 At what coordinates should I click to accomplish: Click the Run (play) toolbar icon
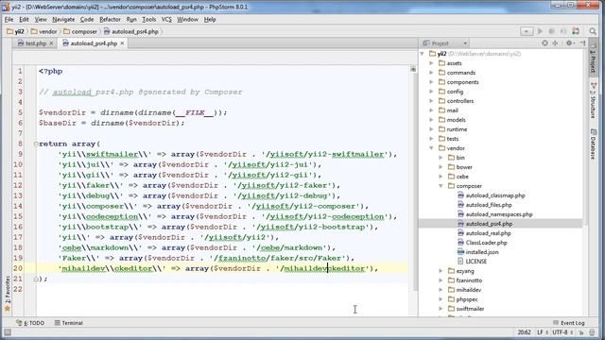click(540, 31)
